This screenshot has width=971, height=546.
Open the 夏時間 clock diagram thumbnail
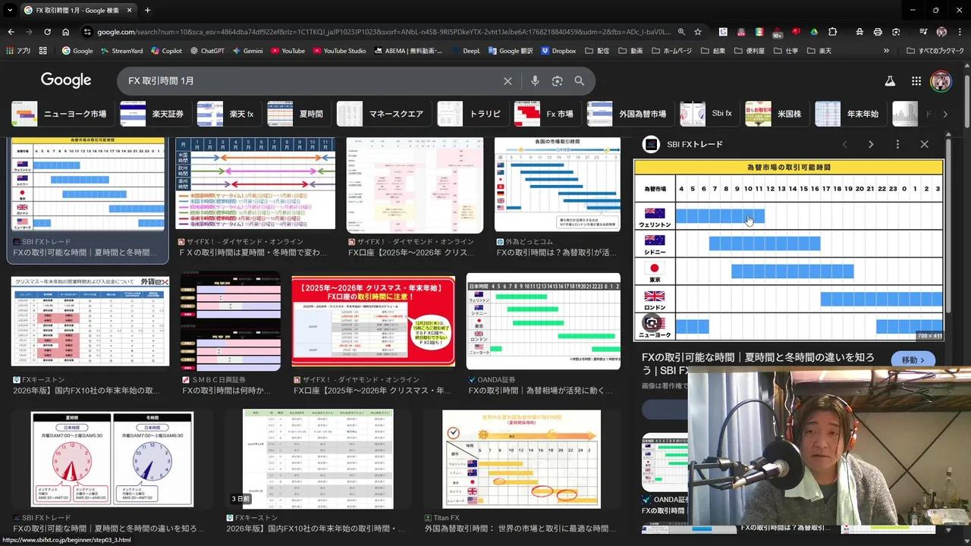coord(112,460)
